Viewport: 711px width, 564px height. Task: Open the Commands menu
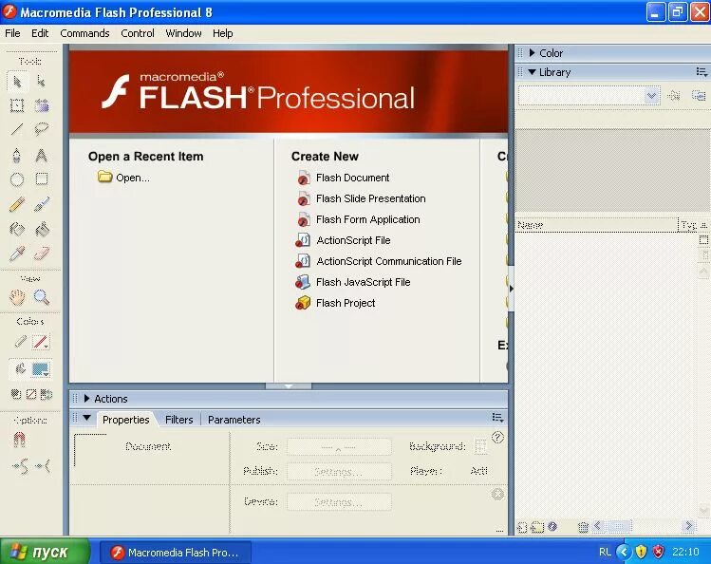point(84,33)
